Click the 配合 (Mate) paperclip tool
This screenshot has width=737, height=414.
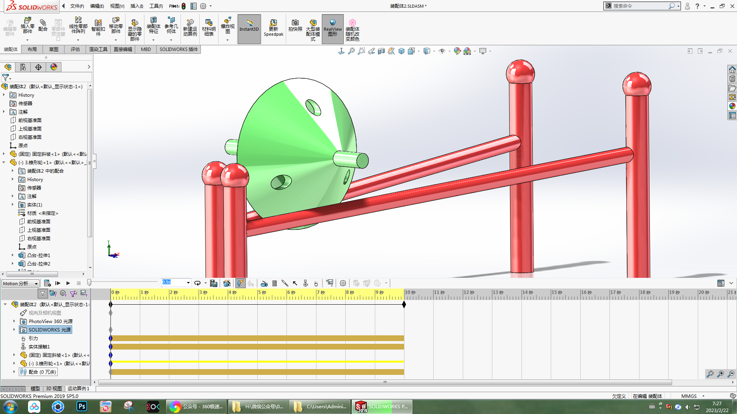pyautogui.click(x=43, y=25)
